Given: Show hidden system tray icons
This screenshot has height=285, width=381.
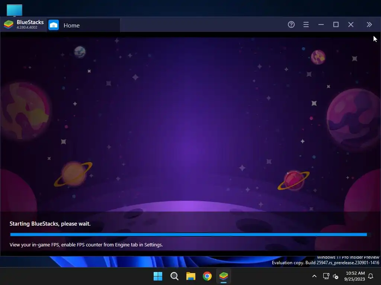Looking at the screenshot, I should 314,276.
